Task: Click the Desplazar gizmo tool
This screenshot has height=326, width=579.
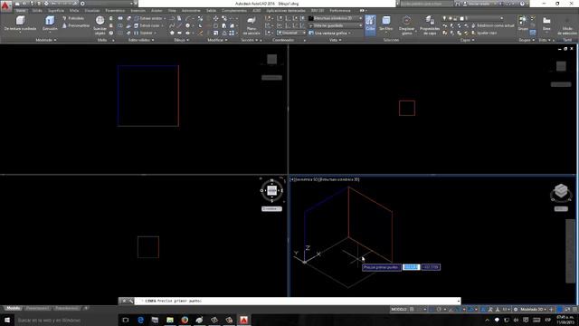Action: tap(406, 25)
